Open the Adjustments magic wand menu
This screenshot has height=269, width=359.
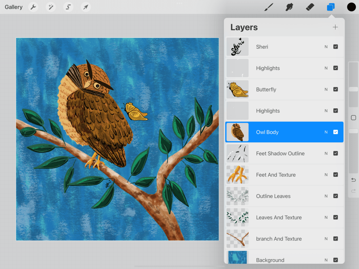51,7
